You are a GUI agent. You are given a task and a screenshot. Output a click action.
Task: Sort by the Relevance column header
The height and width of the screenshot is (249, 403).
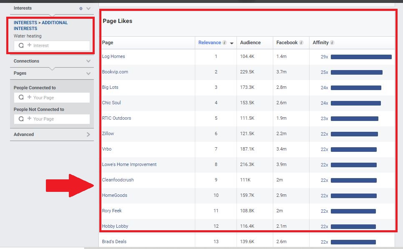[x=209, y=43]
